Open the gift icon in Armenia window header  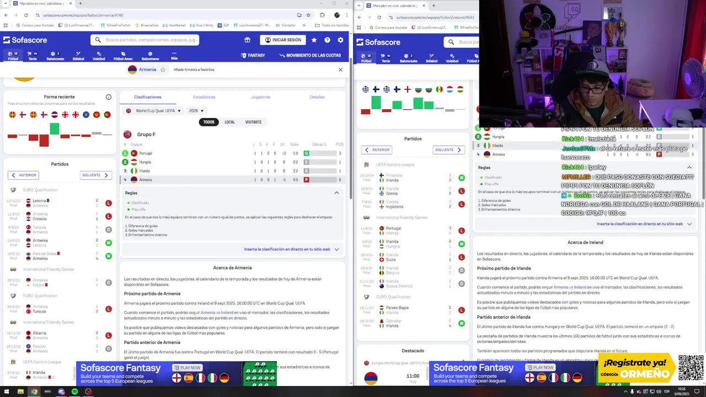tap(247, 40)
